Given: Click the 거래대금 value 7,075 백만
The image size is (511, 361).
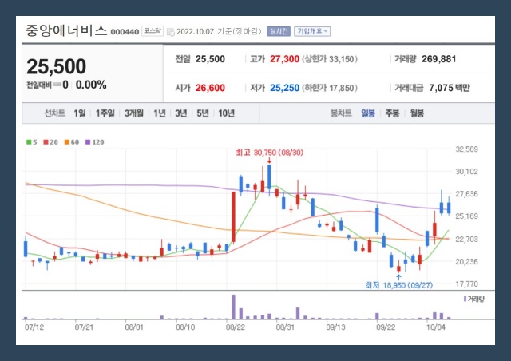Looking at the screenshot, I should click(x=450, y=88).
